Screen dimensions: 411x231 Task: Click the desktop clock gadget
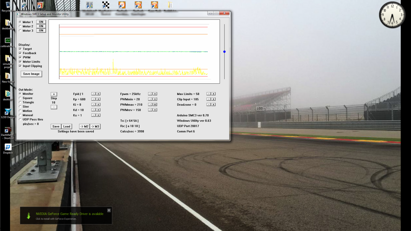tap(392, 15)
